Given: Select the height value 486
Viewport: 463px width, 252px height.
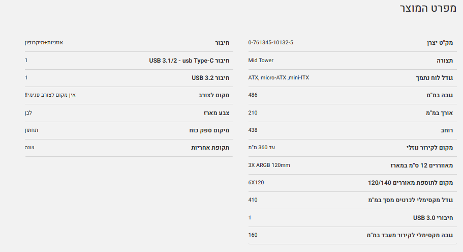Looking at the screenshot, I should click(253, 95).
